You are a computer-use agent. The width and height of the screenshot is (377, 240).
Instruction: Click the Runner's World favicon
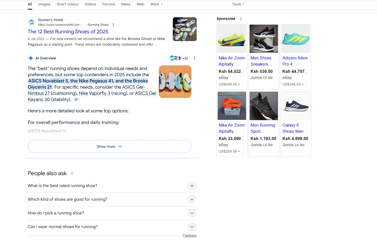(x=31, y=22)
